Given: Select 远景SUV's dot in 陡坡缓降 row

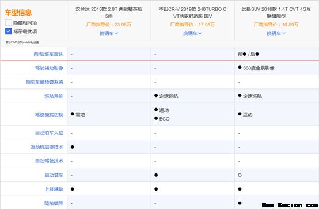Looking at the screenshot, I should [x=240, y=203].
